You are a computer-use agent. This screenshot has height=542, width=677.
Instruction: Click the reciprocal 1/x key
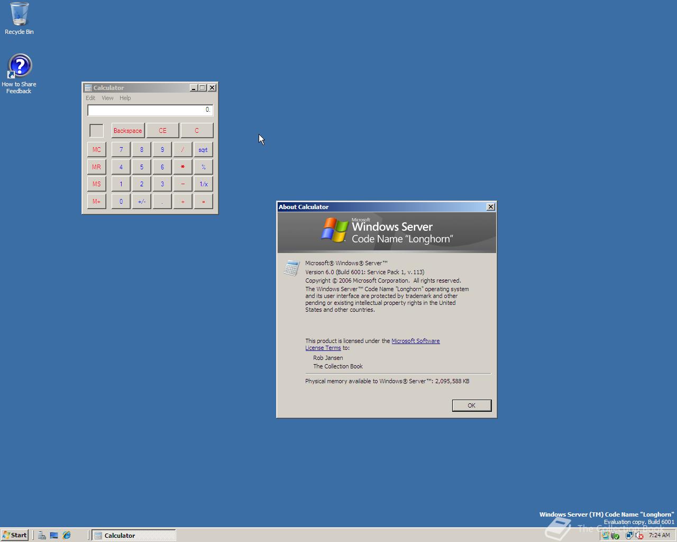click(204, 184)
